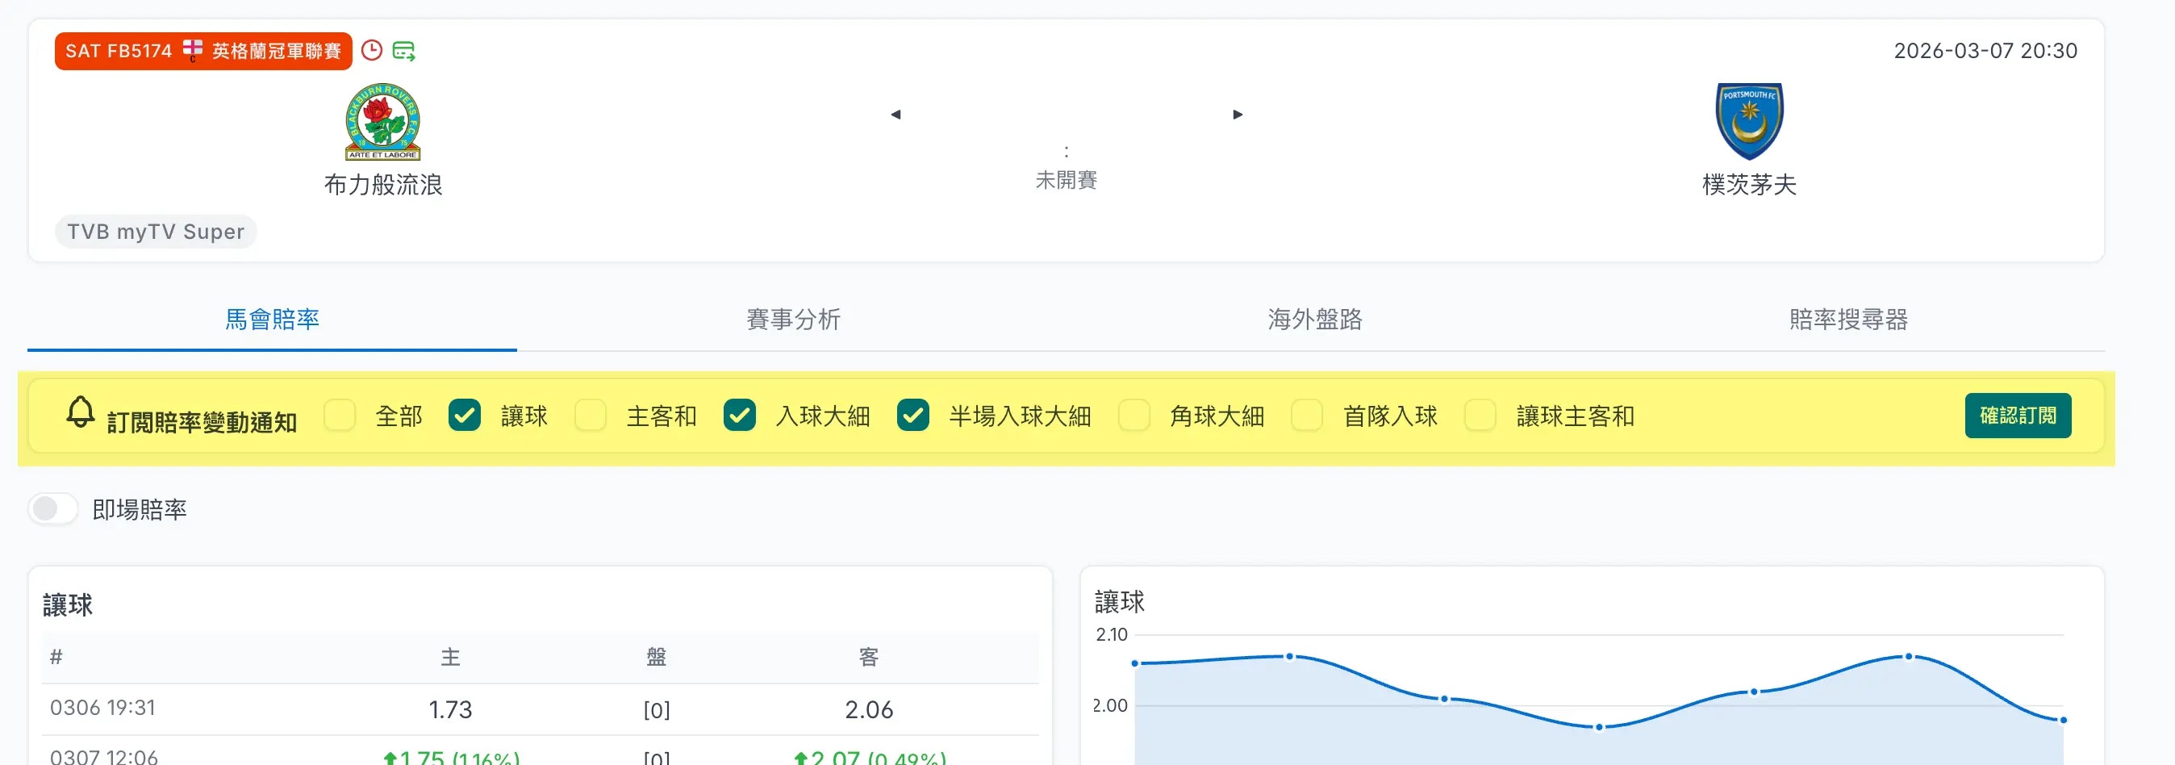
Task: Check the 讓球主客和 checkbox
Action: 1480,416
